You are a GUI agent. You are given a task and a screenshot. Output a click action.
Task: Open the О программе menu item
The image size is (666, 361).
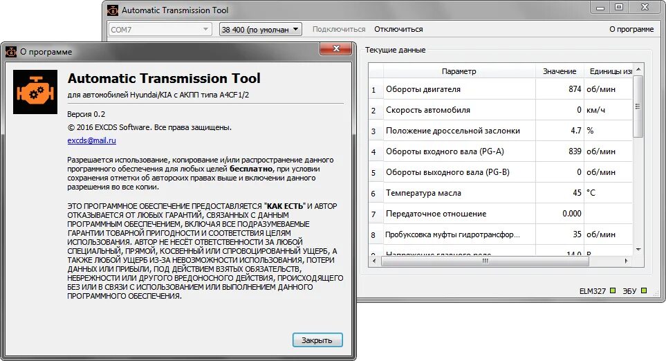coord(631,29)
